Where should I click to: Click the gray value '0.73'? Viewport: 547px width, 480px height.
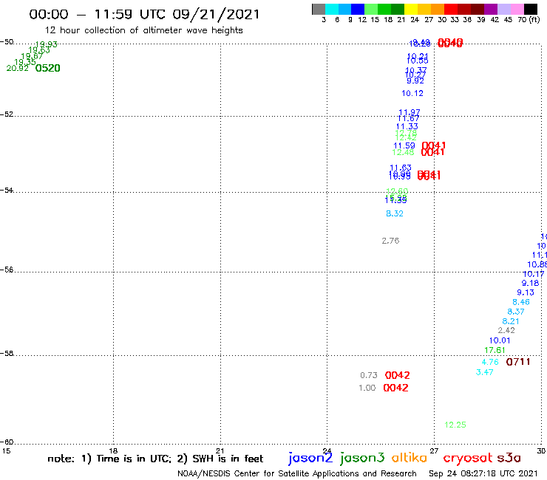pyautogui.click(x=369, y=375)
